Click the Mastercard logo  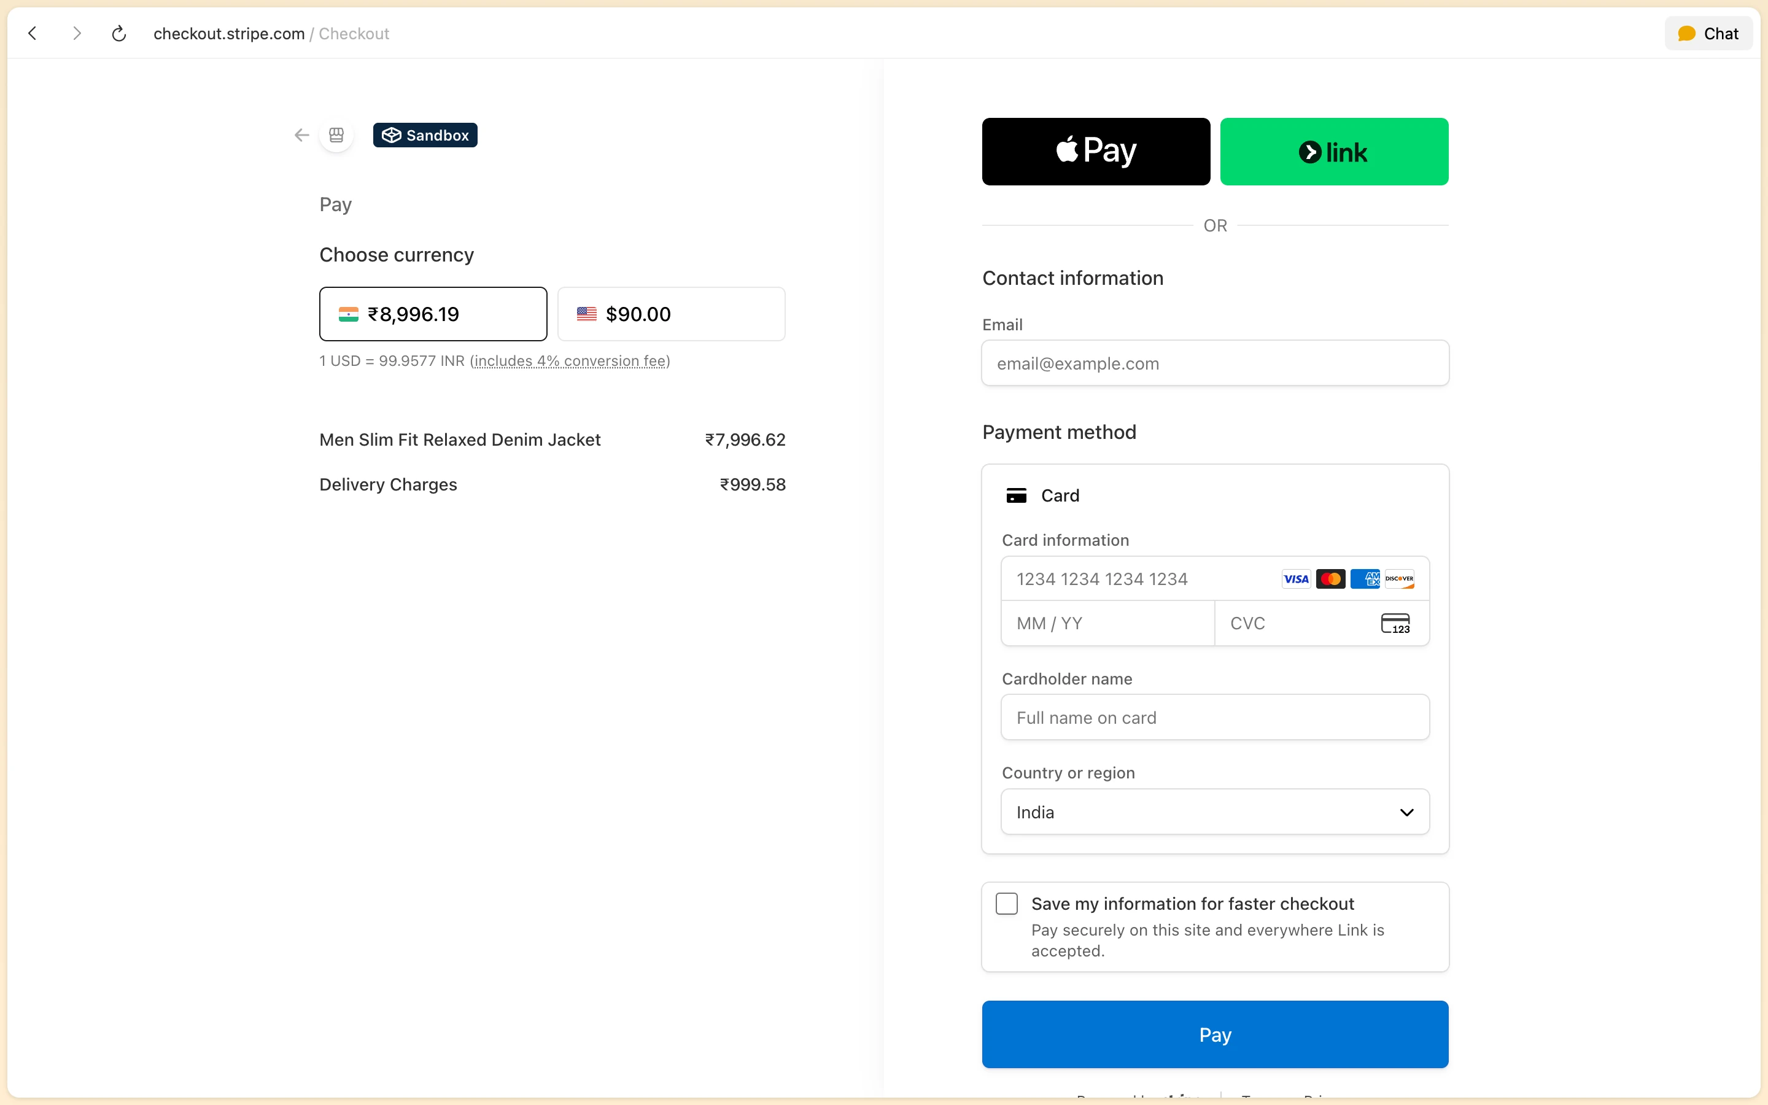[1330, 579]
